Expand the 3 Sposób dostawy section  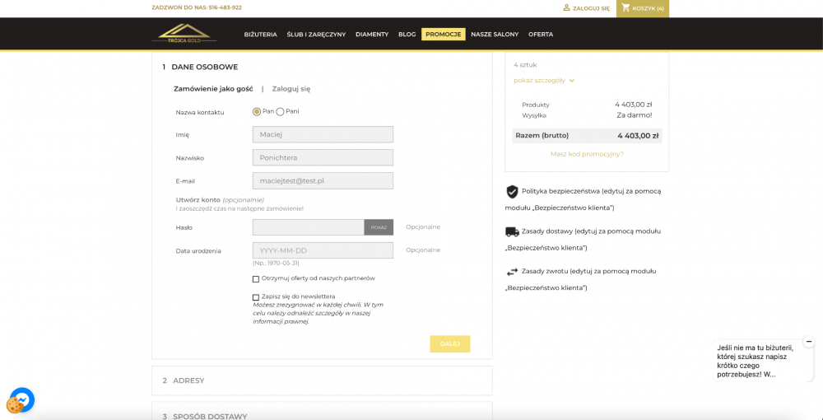322,411
